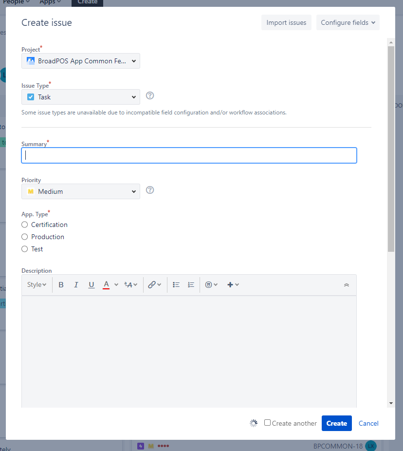Open help for Priority
Image resolution: width=403 pixels, height=451 pixels.
click(x=150, y=190)
